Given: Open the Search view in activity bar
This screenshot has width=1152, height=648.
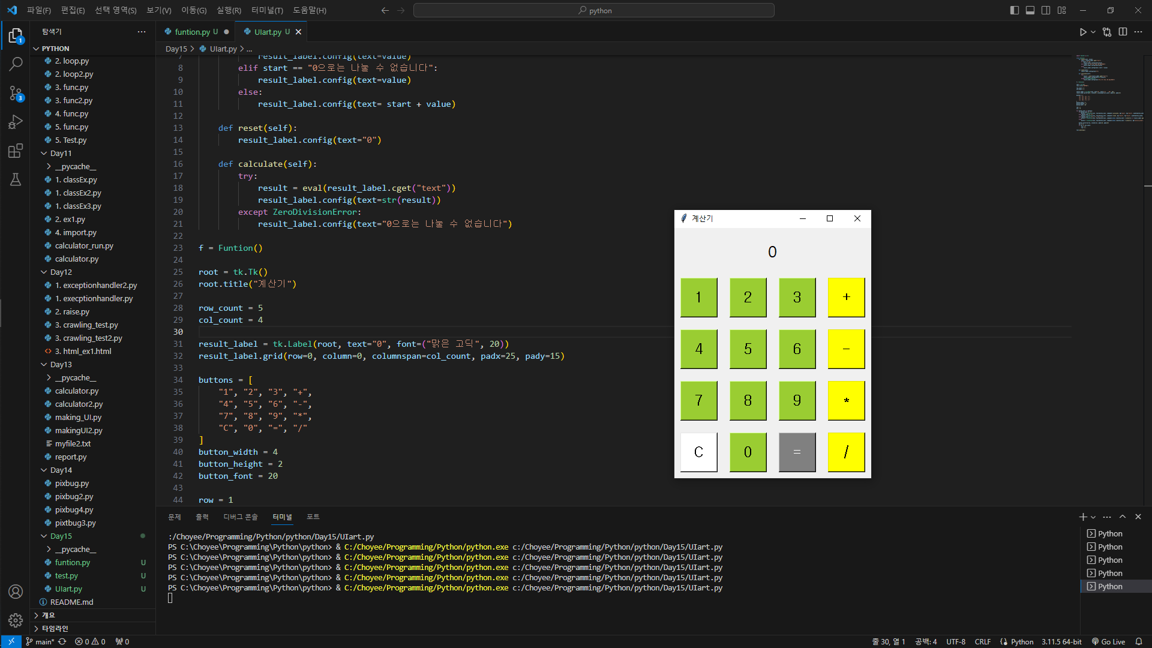Looking at the screenshot, I should (16, 64).
